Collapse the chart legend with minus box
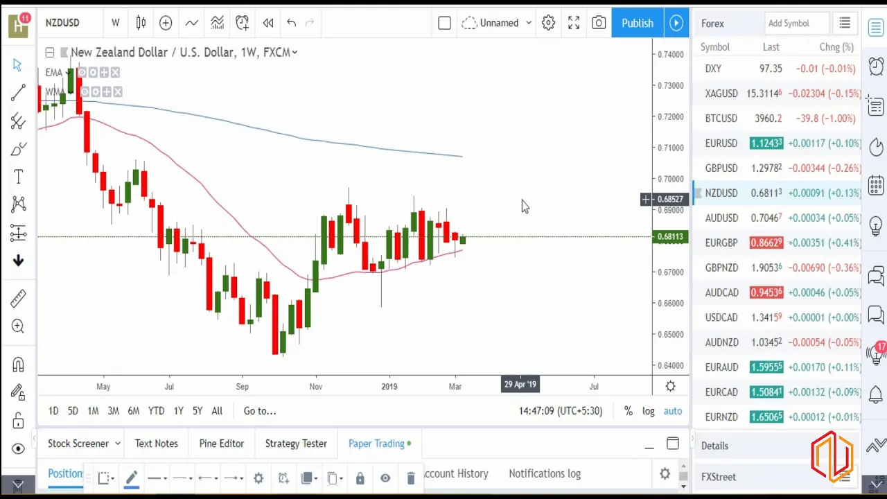This screenshot has width=887, height=499. pyautogui.click(x=50, y=52)
